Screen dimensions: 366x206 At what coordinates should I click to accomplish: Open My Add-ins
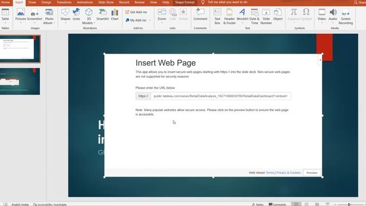(x=136, y=21)
